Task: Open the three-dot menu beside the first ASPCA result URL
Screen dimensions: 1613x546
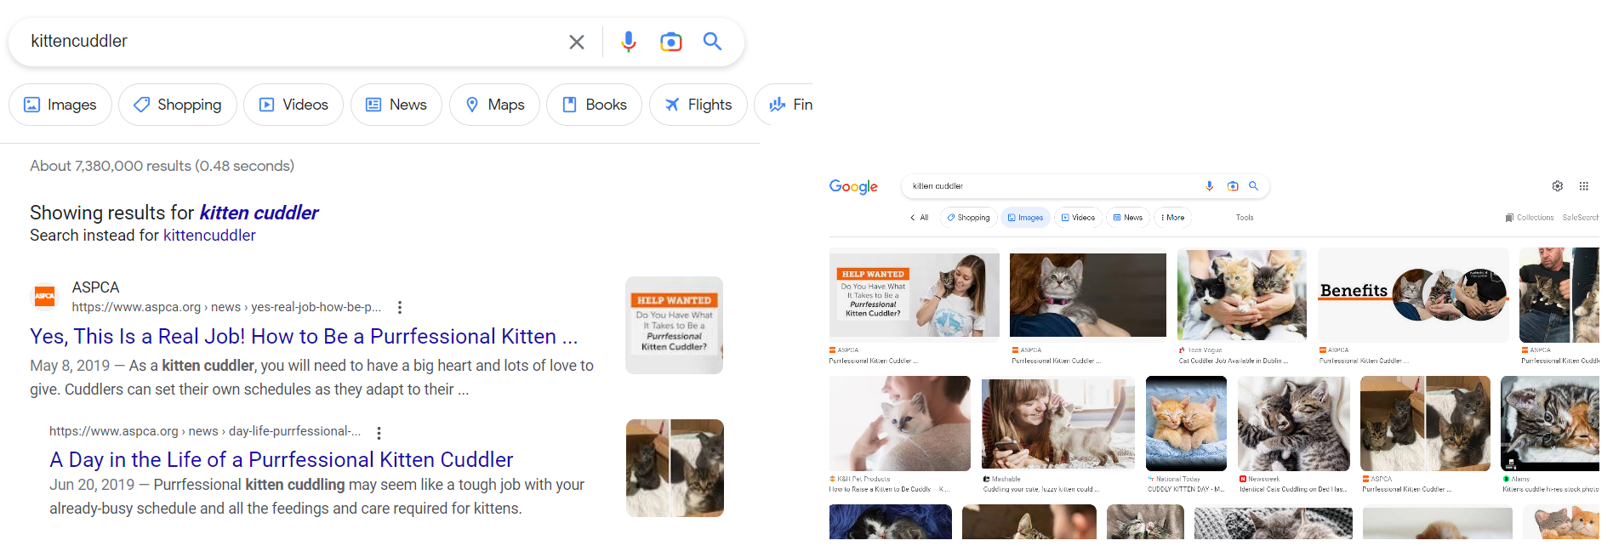Action: [x=400, y=307]
